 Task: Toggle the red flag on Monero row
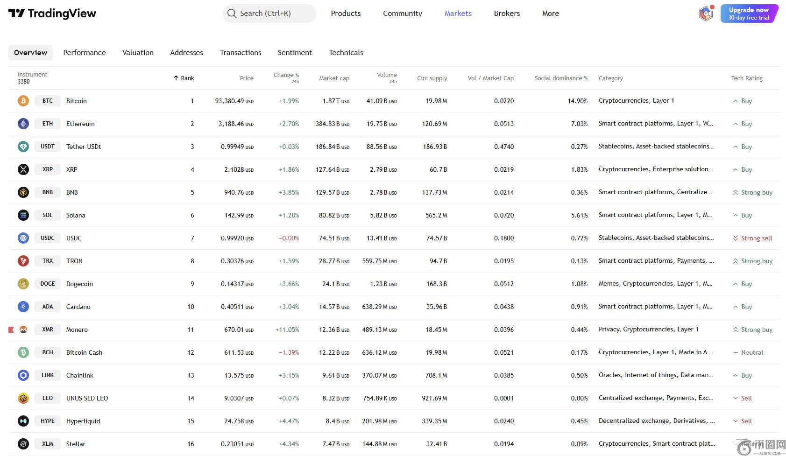(x=11, y=330)
